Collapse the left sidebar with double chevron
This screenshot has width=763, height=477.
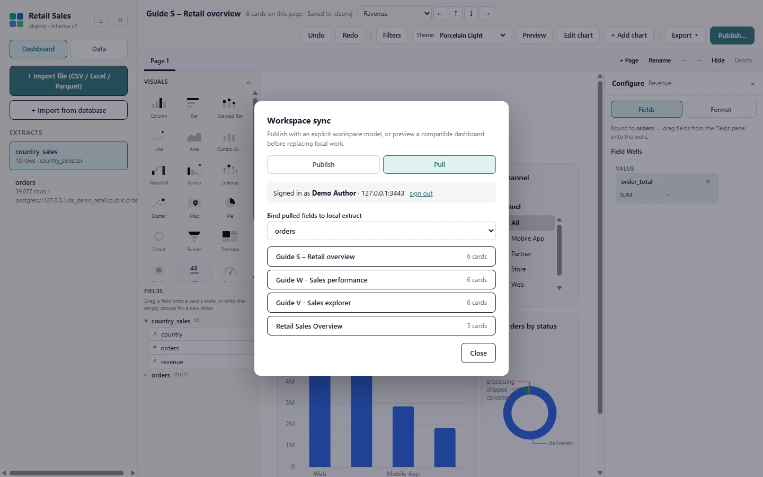point(120,20)
